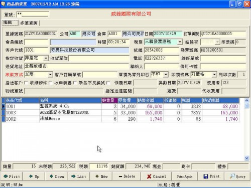Viewport: 251px width, 188px height.
Task: Click the 客戶代號 field with 1001
Action: coord(36,50)
